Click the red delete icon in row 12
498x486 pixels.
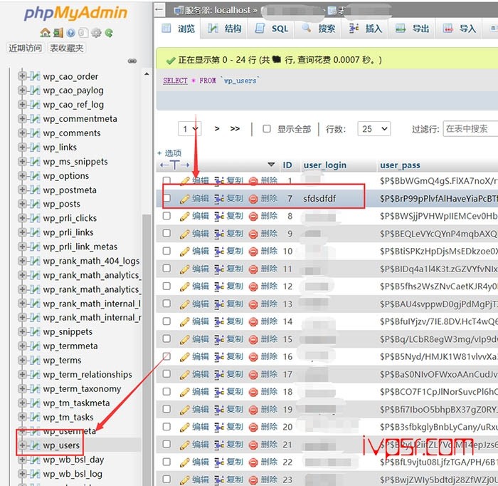[253, 287]
